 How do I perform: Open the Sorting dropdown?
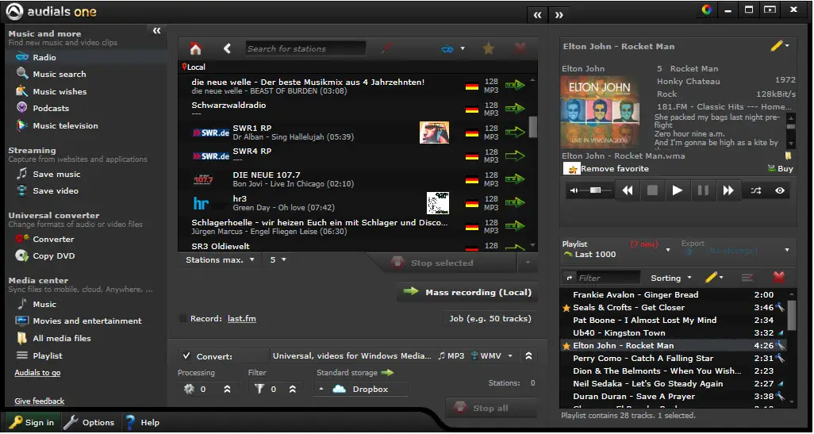(670, 278)
